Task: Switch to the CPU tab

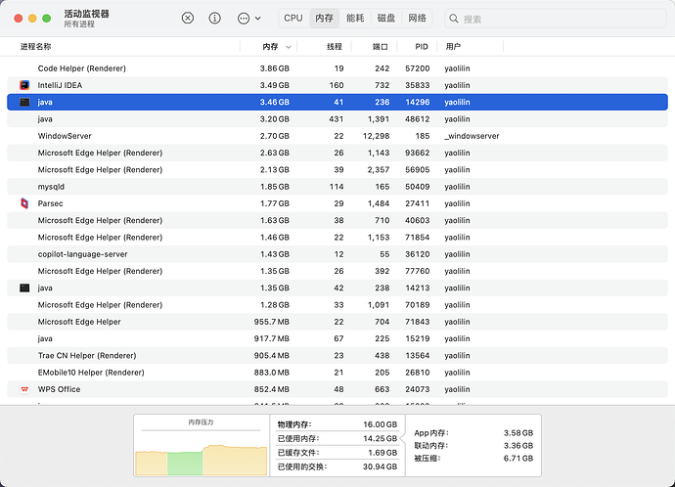Action: coord(293,18)
